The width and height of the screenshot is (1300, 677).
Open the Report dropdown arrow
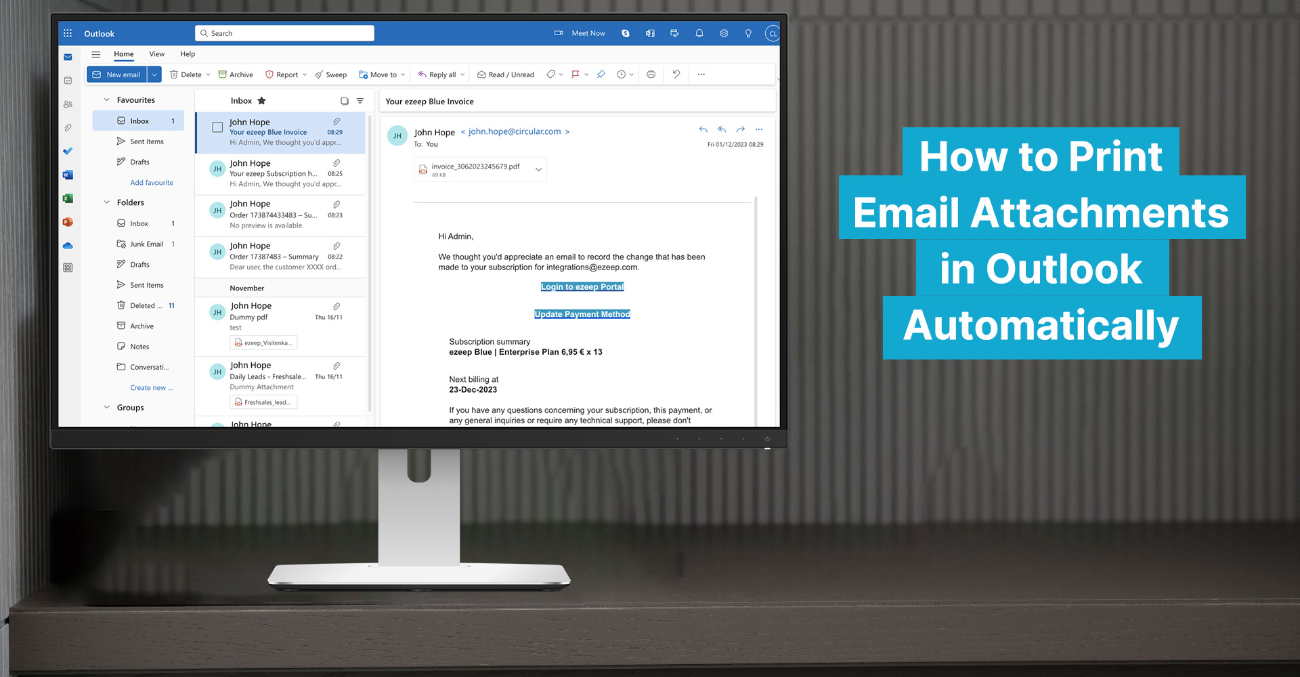tap(305, 74)
